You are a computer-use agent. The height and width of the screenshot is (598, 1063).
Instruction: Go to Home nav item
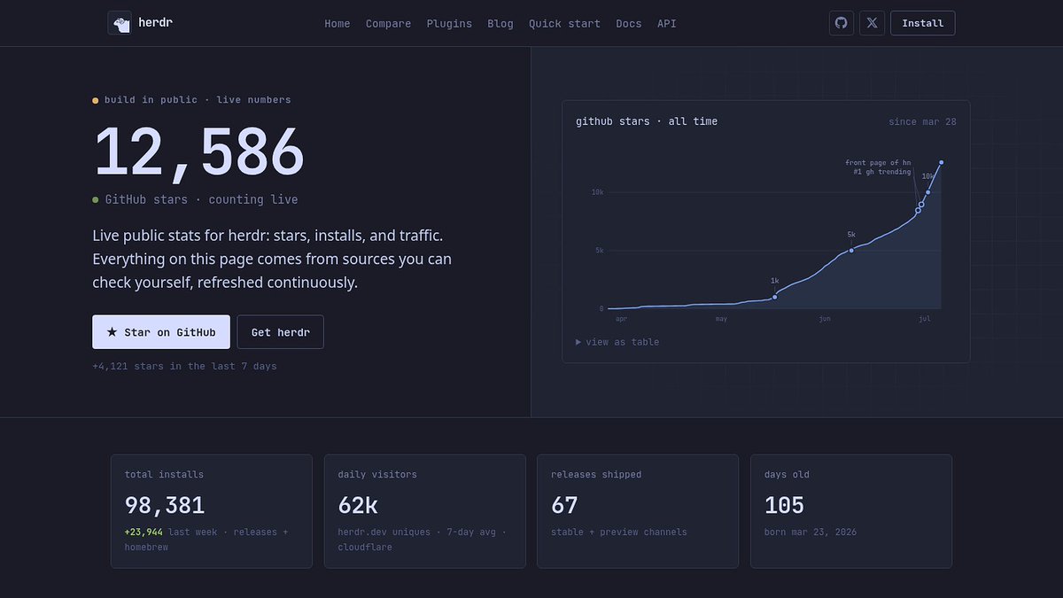(x=338, y=24)
